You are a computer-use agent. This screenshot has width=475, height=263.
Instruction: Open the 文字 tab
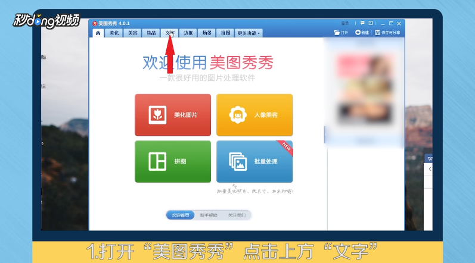tap(170, 33)
